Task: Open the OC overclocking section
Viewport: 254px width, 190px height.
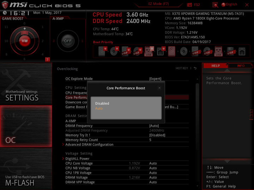Action: (x=26, y=126)
